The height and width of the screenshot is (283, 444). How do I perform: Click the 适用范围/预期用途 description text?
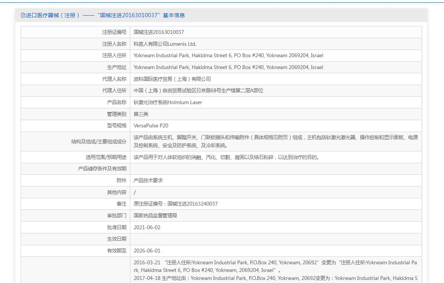[226, 157]
